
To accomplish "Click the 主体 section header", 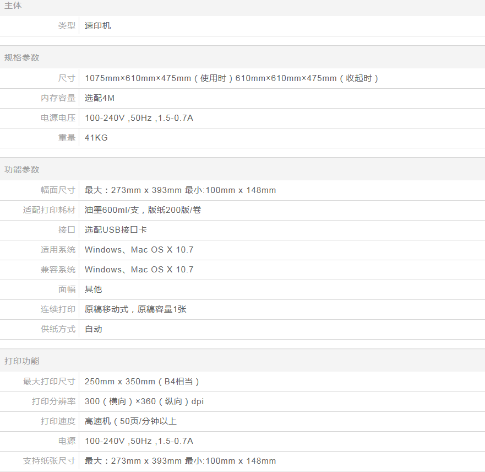I will [x=13, y=6].
